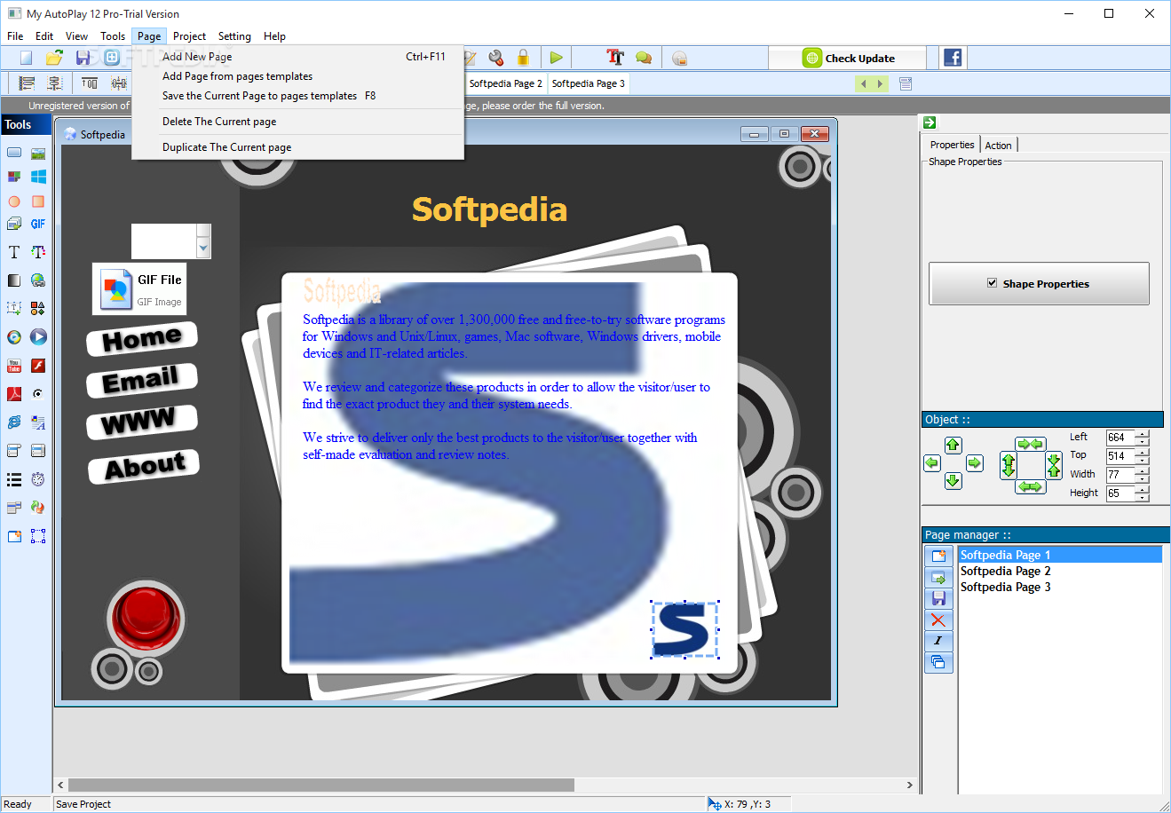Open the Facebook icon link
The image size is (1171, 813).
(x=953, y=58)
